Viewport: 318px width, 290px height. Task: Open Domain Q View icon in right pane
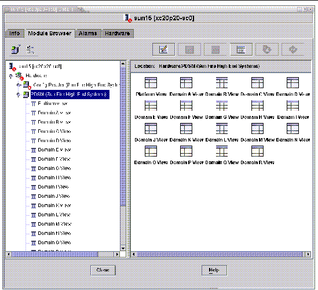point(222,151)
